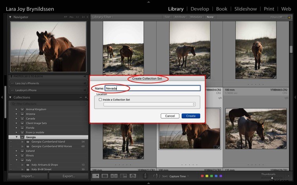Apply yellow color label
This screenshot has width=297, height=185.
coord(207,176)
